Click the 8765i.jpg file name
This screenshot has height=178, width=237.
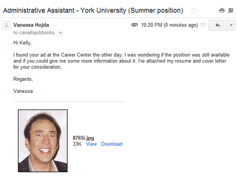83,138
